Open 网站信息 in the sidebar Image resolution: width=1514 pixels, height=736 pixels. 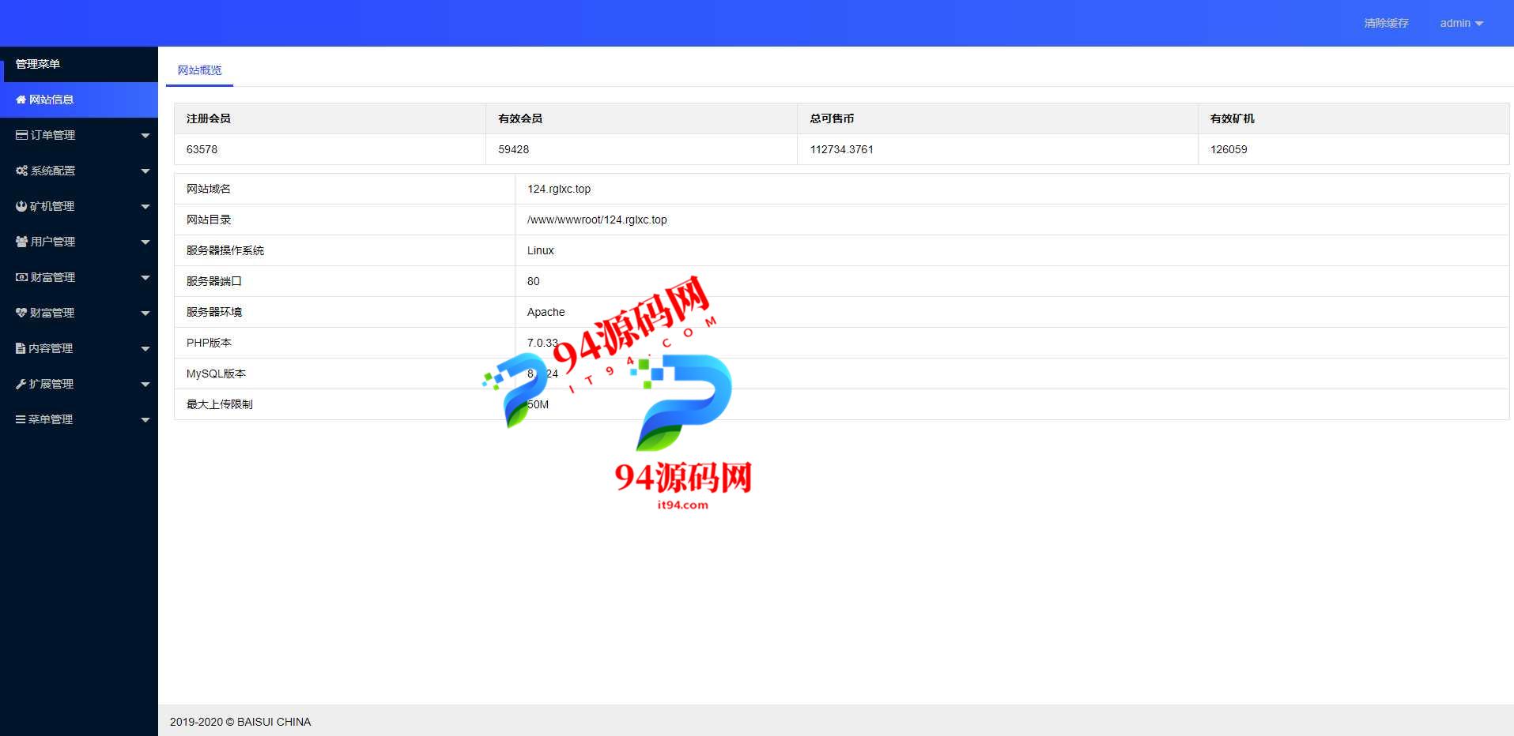point(79,100)
